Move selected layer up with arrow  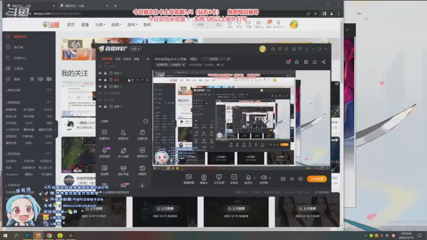(137, 79)
